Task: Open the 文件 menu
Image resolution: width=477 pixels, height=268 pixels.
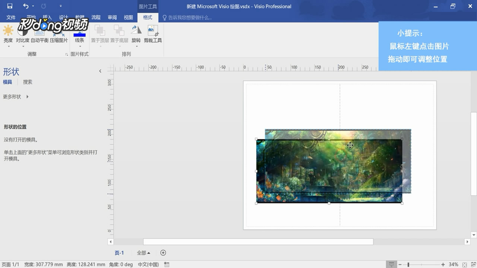Action: [x=11, y=17]
